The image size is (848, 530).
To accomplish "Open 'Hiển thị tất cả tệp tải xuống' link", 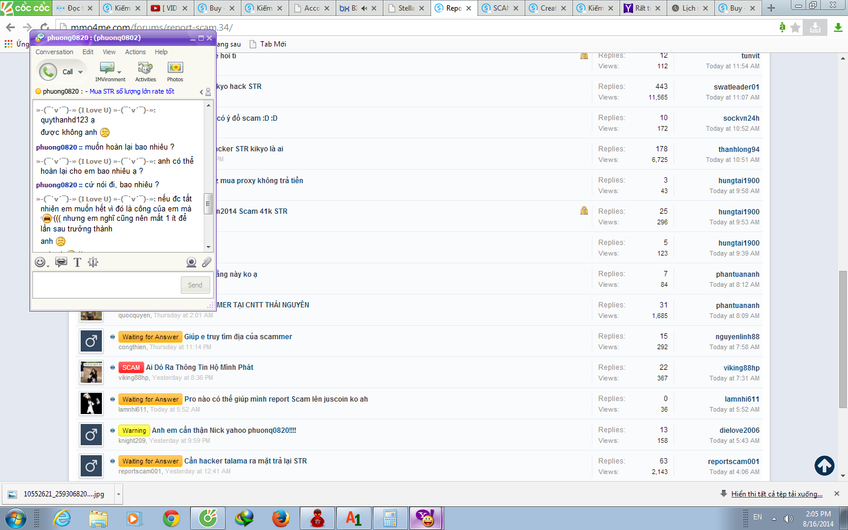I will click(x=777, y=494).
